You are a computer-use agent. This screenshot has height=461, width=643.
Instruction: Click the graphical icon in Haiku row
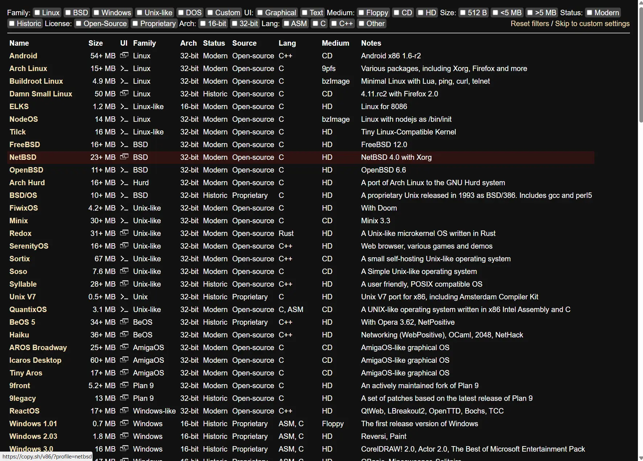point(124,335)
